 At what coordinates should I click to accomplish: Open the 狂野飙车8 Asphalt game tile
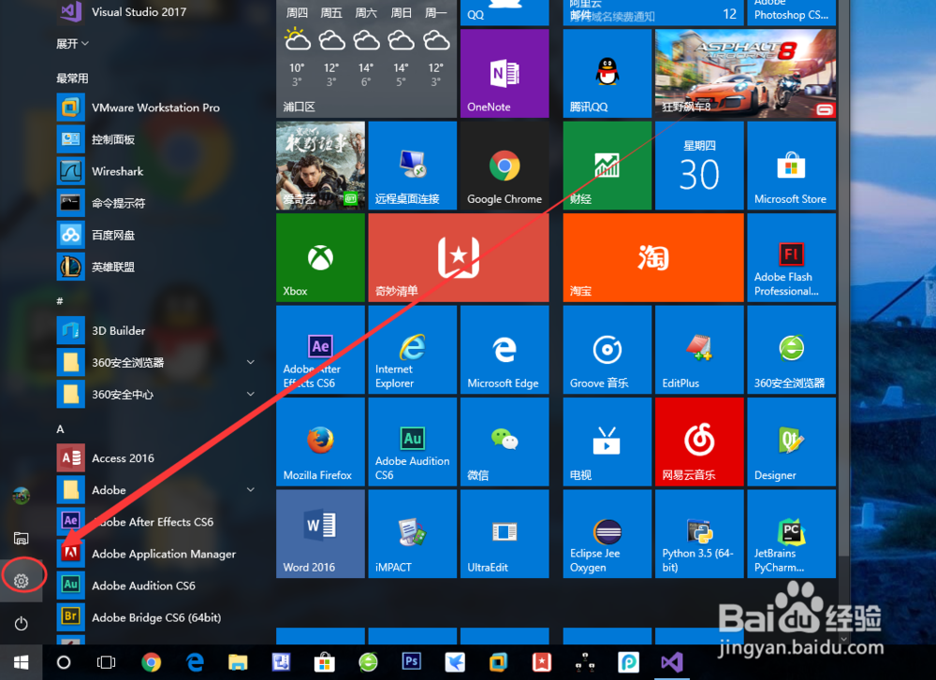tap(746, 73)
